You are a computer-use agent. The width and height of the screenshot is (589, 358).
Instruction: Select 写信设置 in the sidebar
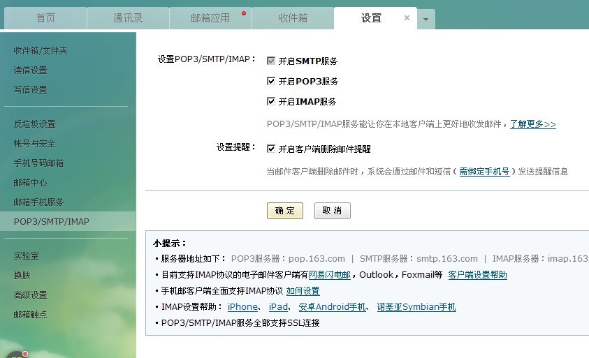click(x=30, y=90)
